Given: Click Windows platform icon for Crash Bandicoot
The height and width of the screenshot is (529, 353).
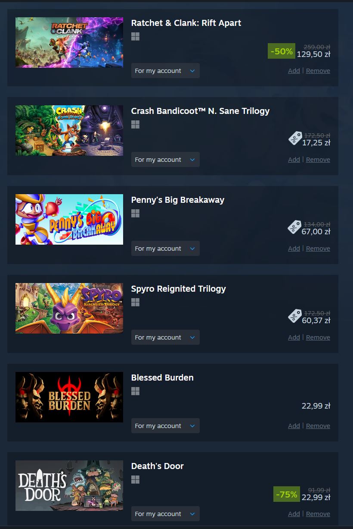Looking at the screenshot, I should pyautogui.click(x=135, y=125).
